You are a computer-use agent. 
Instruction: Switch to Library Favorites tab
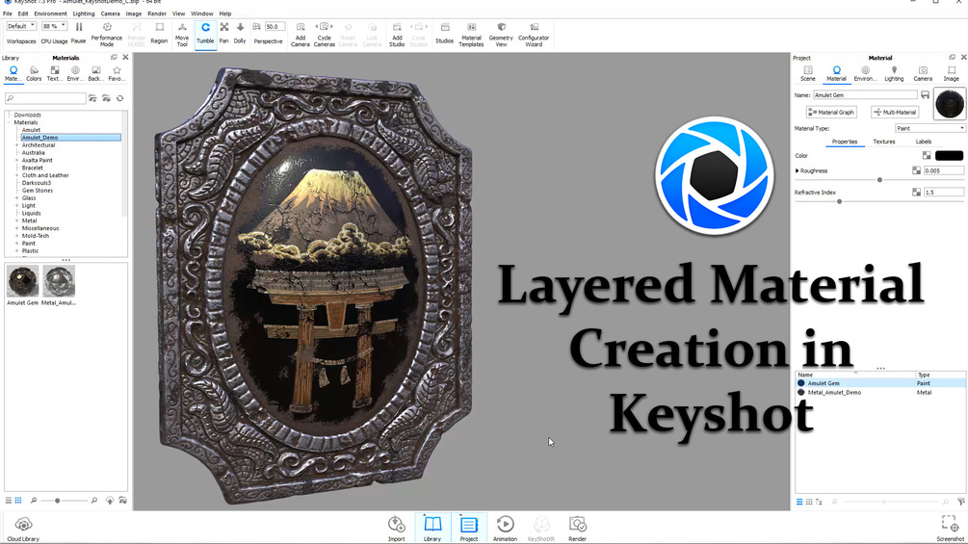pos(116,73)
